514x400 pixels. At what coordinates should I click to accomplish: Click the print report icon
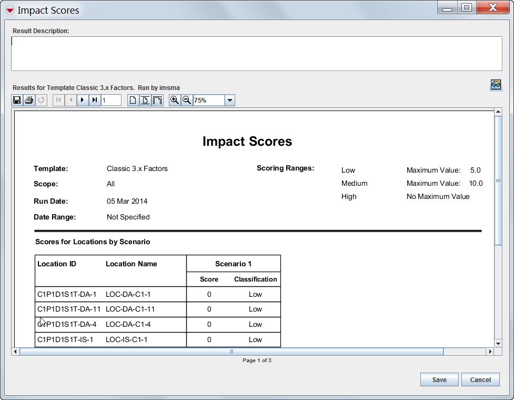pyautogui.click(x=29, y=100)
